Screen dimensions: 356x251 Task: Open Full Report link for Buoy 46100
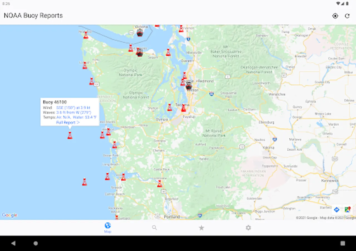[x=68, y=122]
